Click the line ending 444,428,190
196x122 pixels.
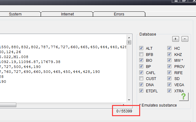50,72
